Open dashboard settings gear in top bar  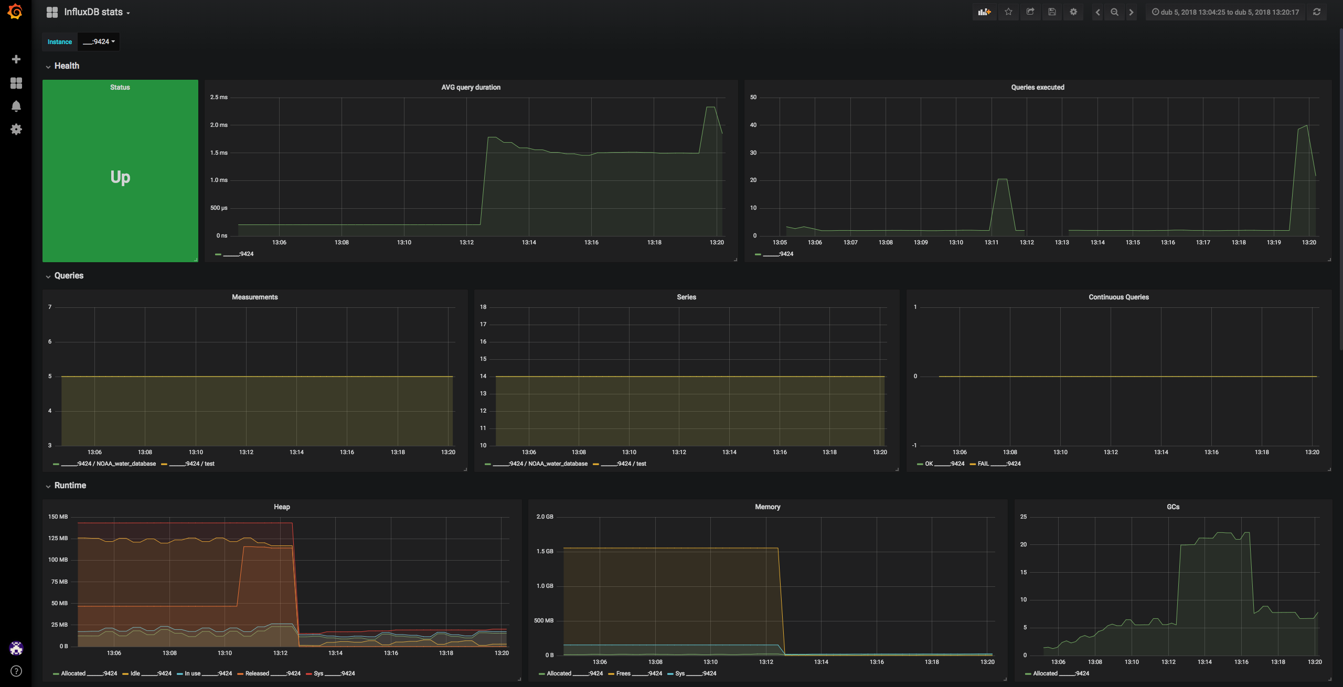pos(1073,12)
